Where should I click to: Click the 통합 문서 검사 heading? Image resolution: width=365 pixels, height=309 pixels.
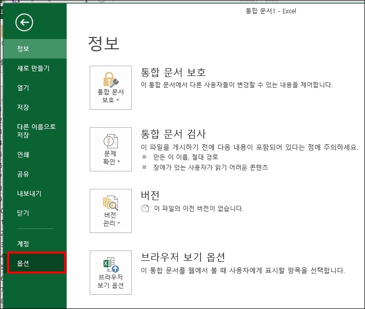pos(173,134)
